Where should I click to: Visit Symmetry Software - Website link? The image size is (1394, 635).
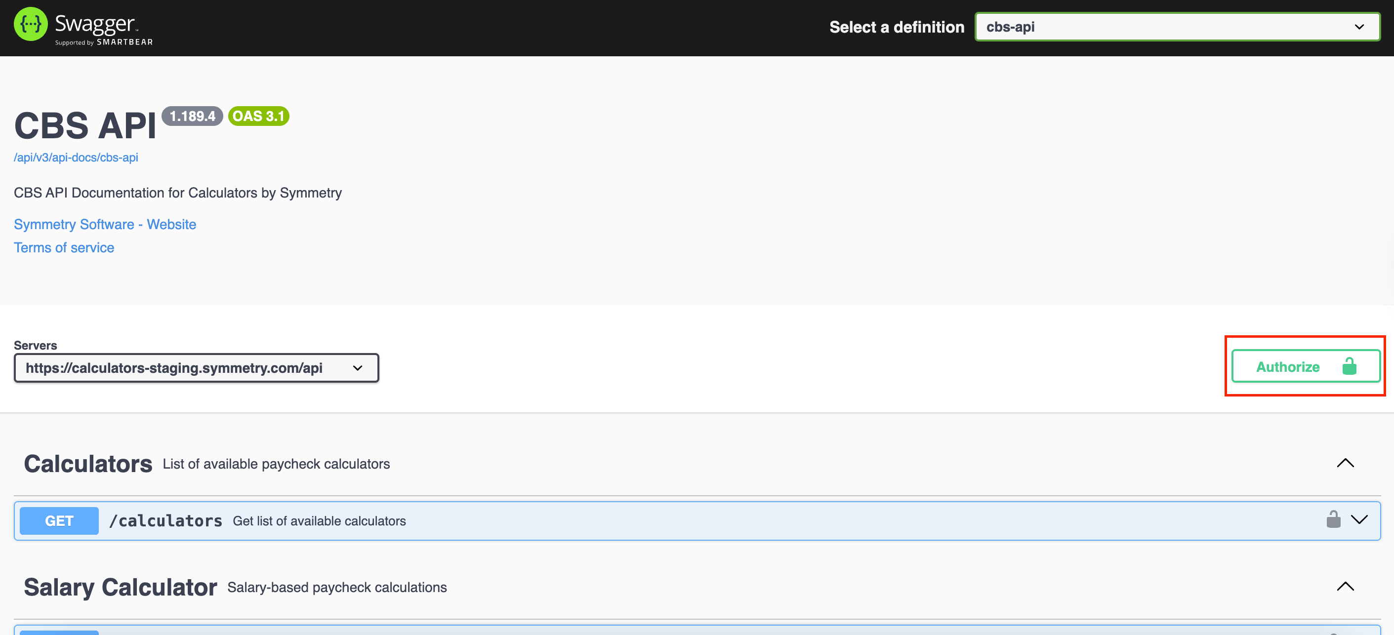[x=105, y=225]
